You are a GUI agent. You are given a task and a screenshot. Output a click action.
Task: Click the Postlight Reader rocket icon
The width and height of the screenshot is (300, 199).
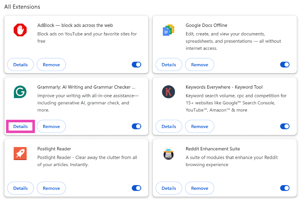point(20,154)
